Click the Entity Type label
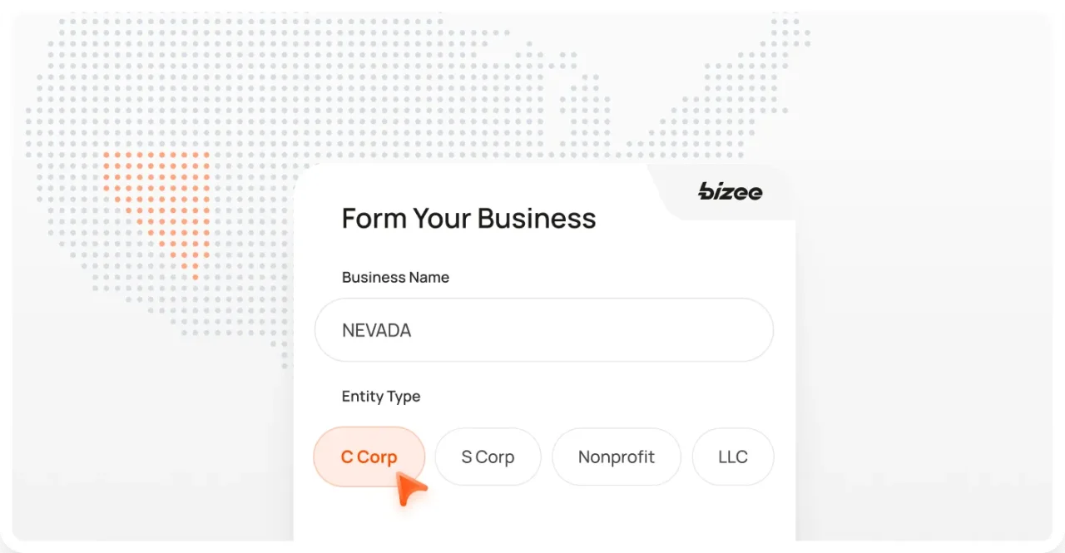The width and height of the screenshot is (1065, 553). [x=380, y=397]
